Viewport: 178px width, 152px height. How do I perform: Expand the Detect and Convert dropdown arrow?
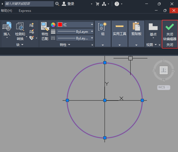26,37
